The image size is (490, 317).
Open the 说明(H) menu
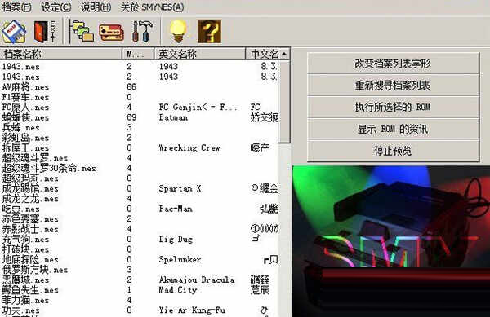96,7
